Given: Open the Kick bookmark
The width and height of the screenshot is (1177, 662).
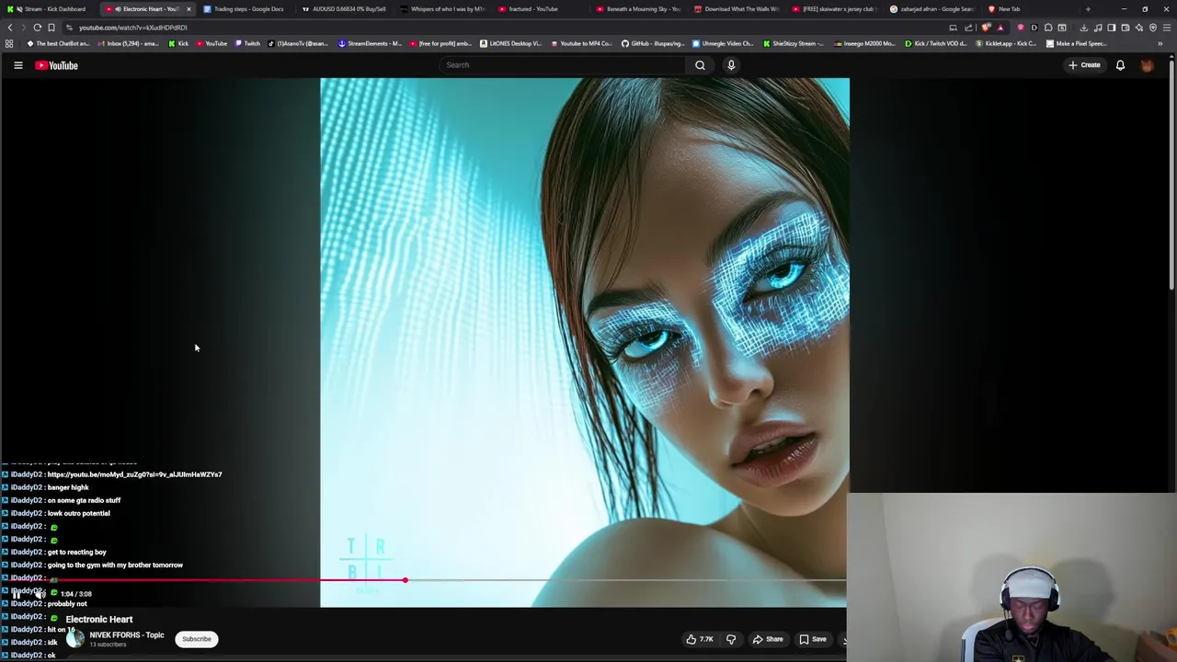Looking at the screenshot, I should (178, 43).
